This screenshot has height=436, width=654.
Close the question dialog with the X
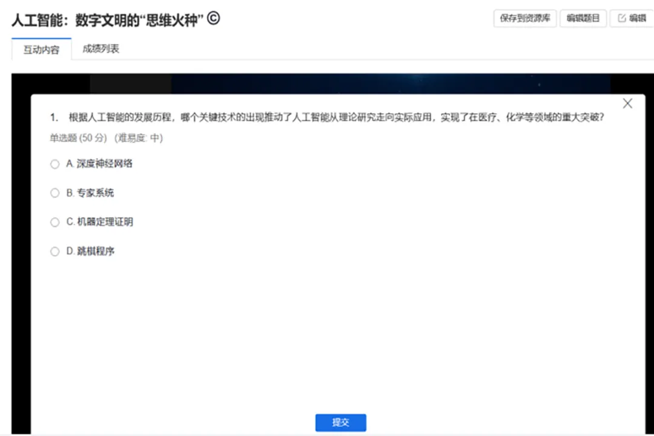click(627, 104)
